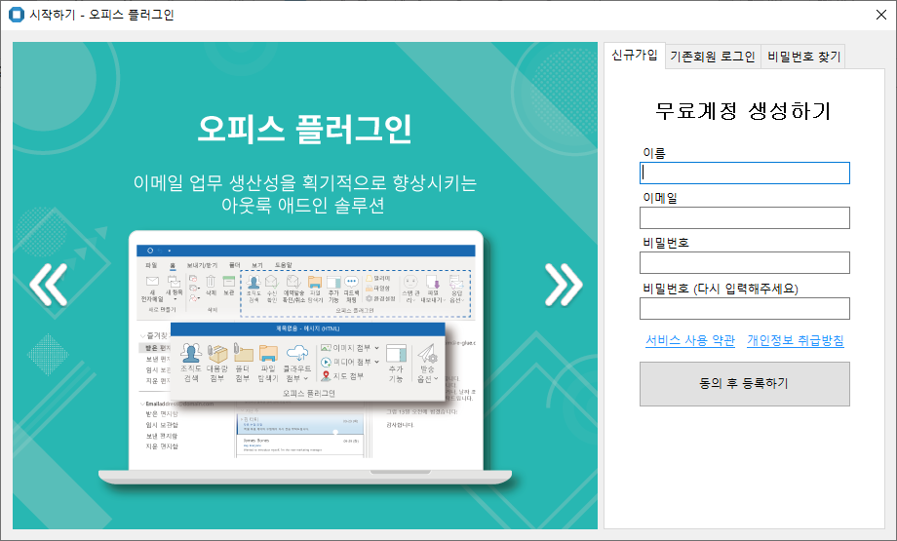Go to the previous slide with left arrows
The height and width of the screenshot is (541, 897).
click(49, 285)
